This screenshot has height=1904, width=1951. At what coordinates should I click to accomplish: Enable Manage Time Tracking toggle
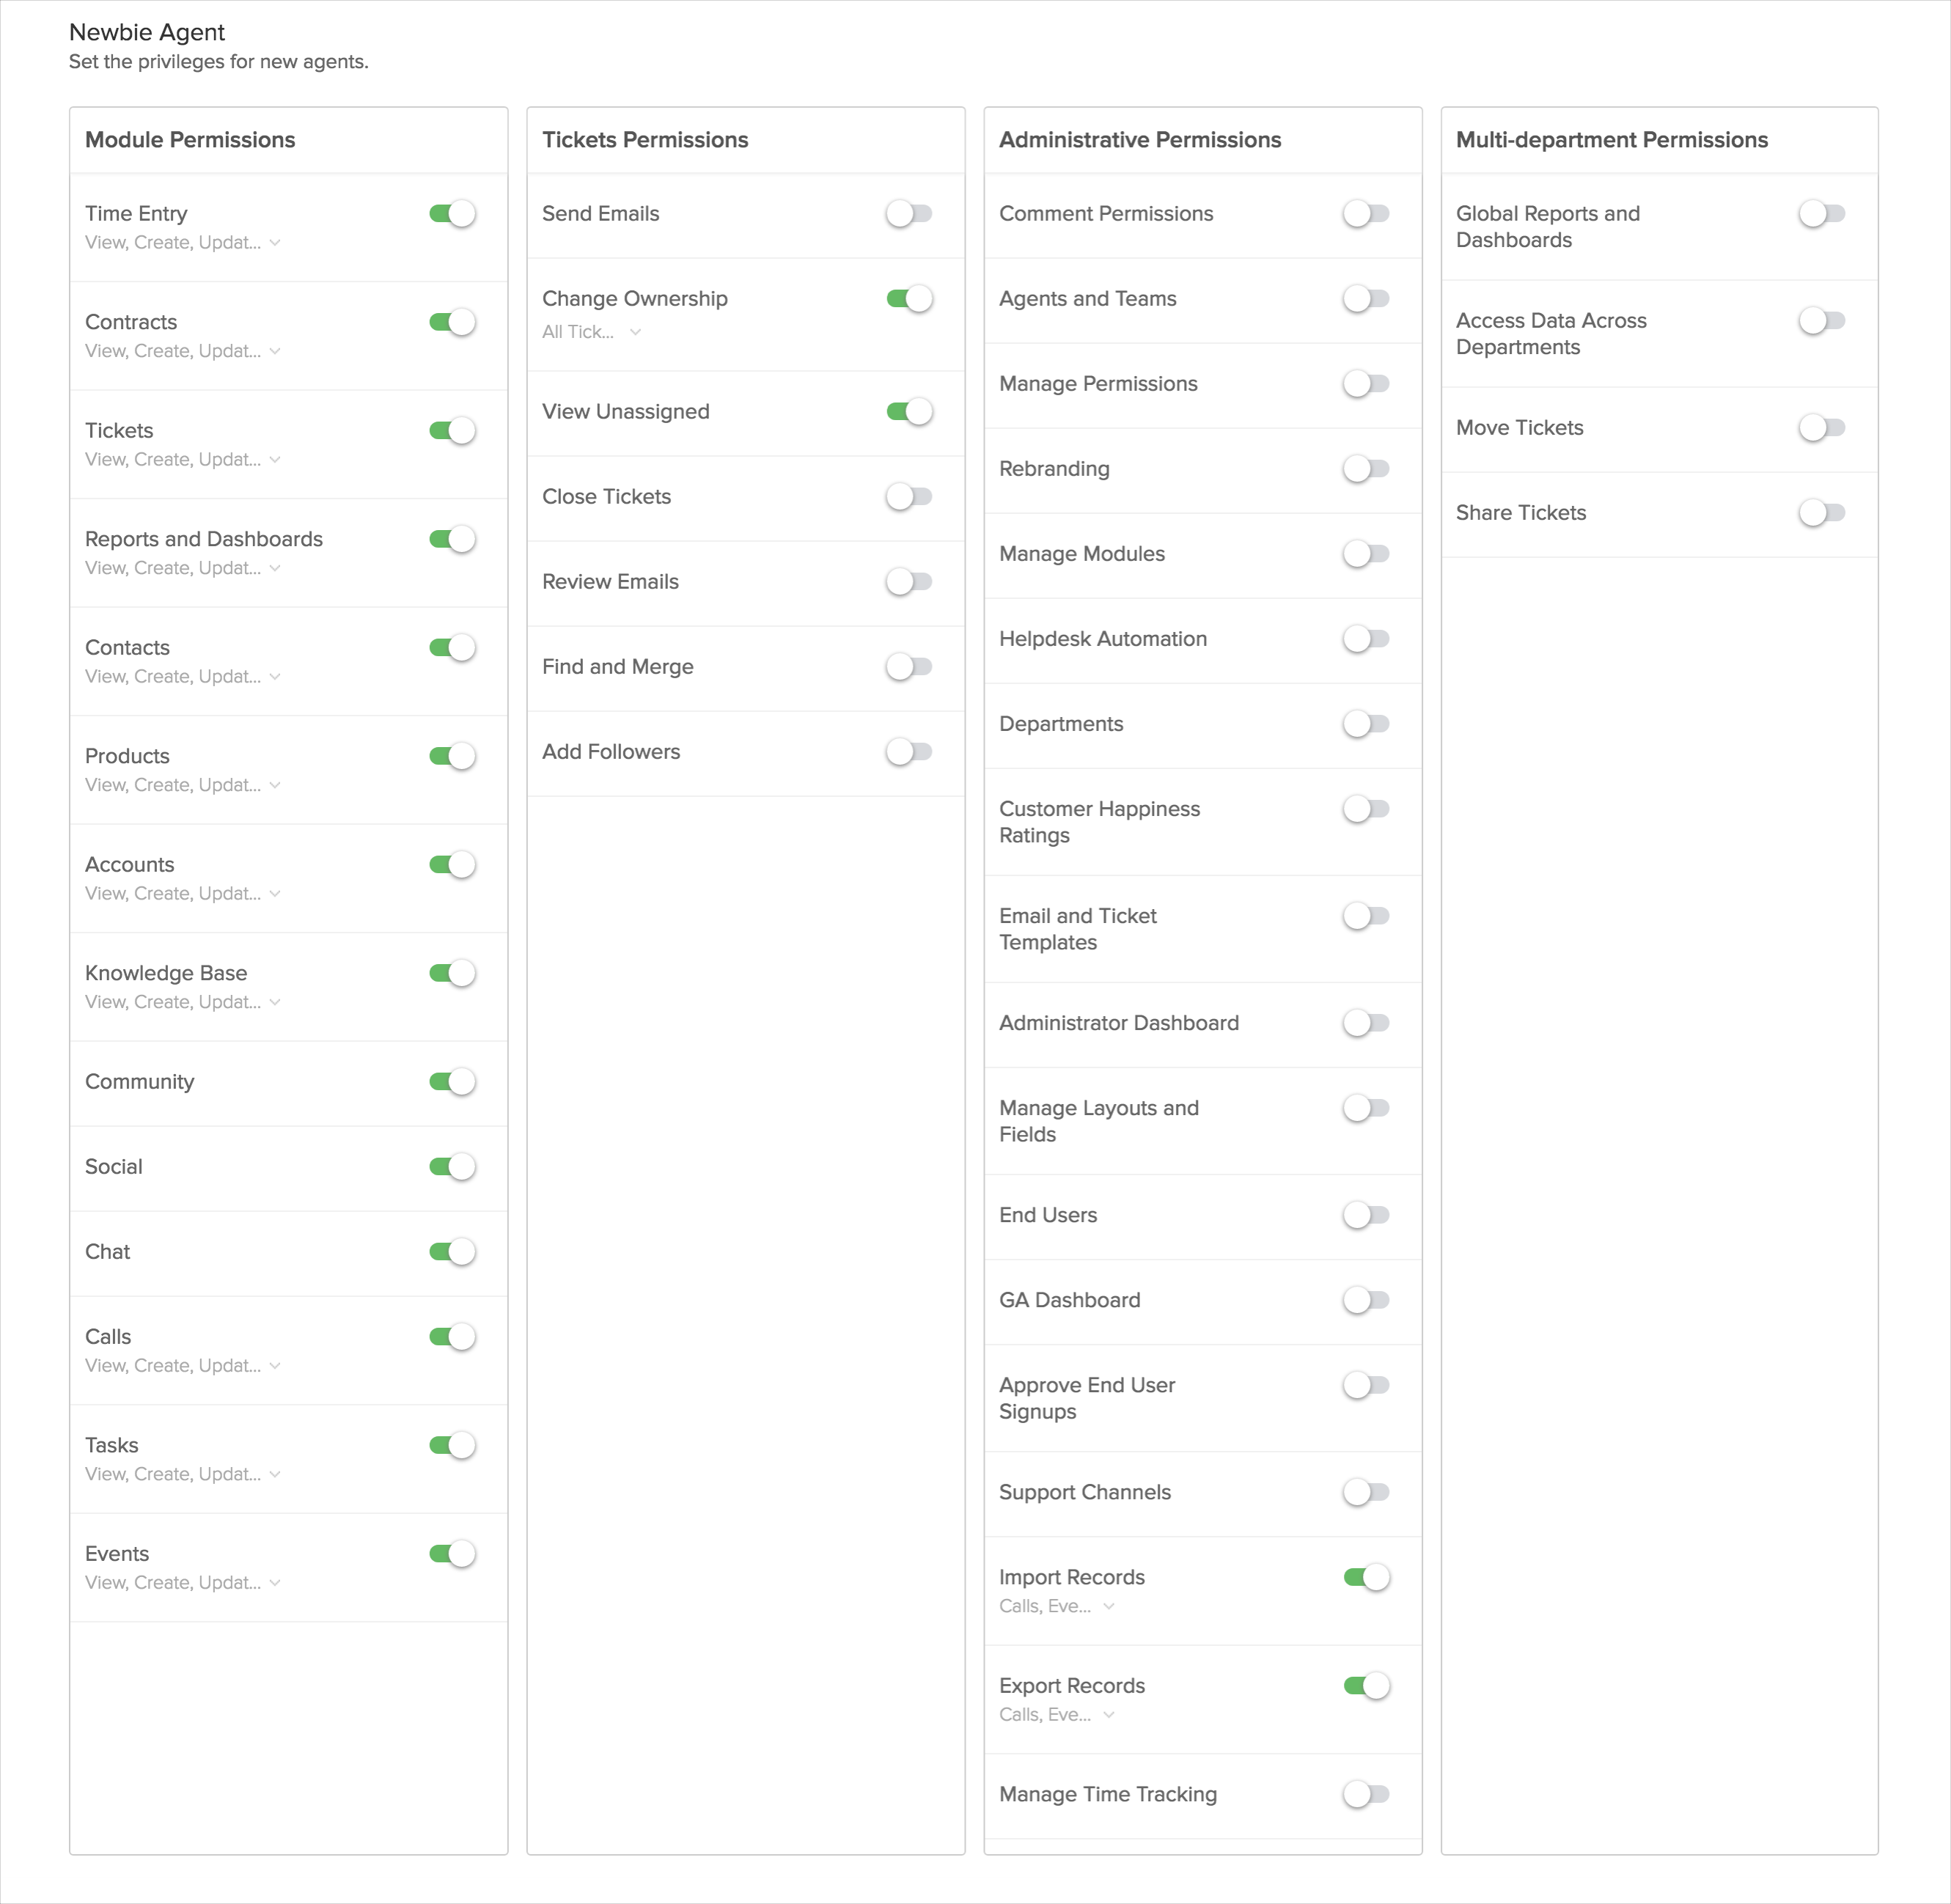[1366, 1794]
